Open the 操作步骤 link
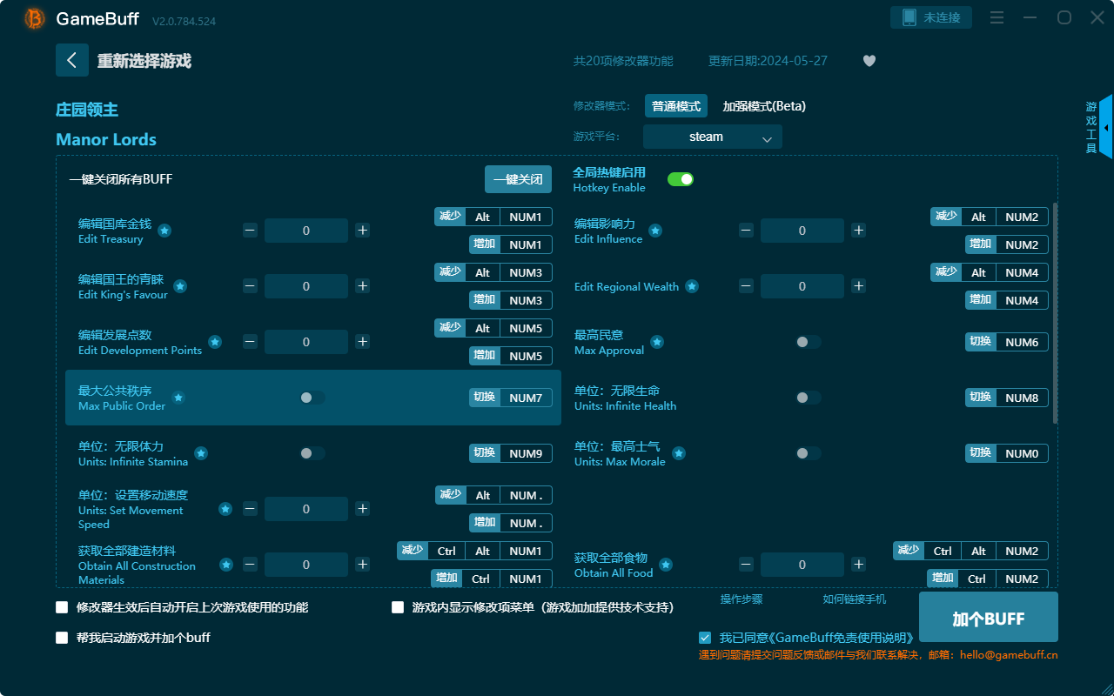This screenshot has width=1114, height=696. click(742, 599)
